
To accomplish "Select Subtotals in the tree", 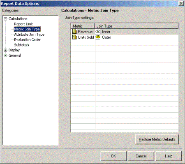I will pyautogui.click(x=21, y=45).
